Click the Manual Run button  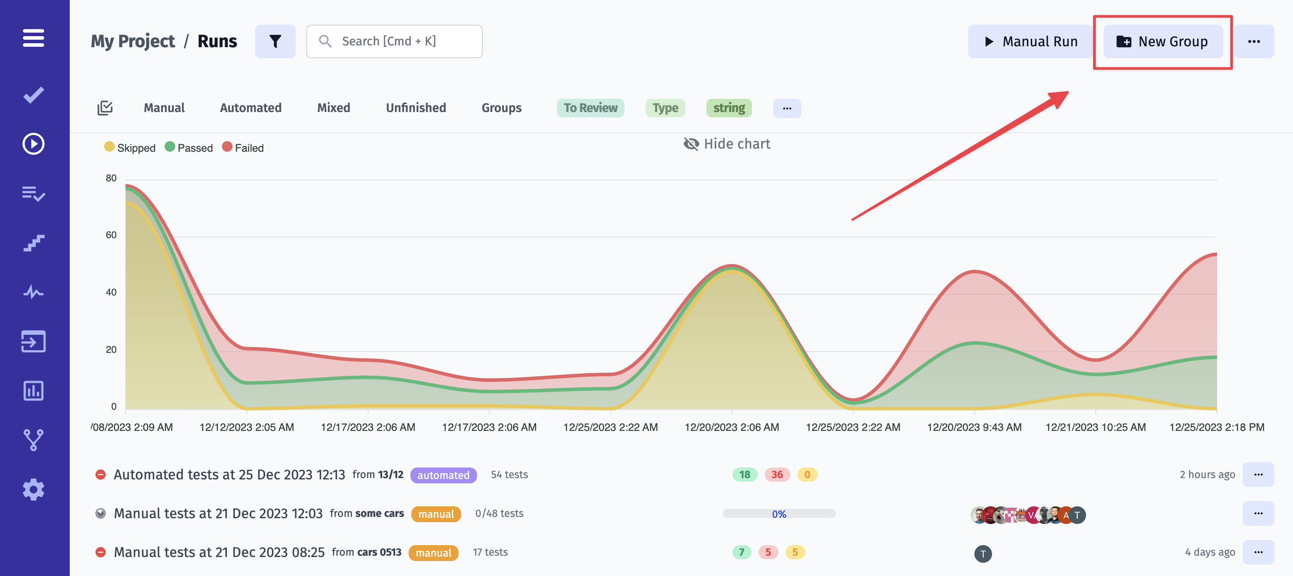point(1030,41)
